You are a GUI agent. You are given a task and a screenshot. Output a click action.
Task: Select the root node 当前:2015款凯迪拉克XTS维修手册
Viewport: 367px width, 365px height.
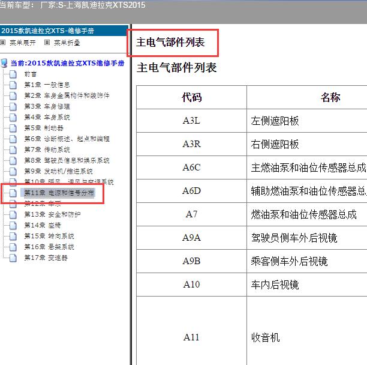point(67,63)
